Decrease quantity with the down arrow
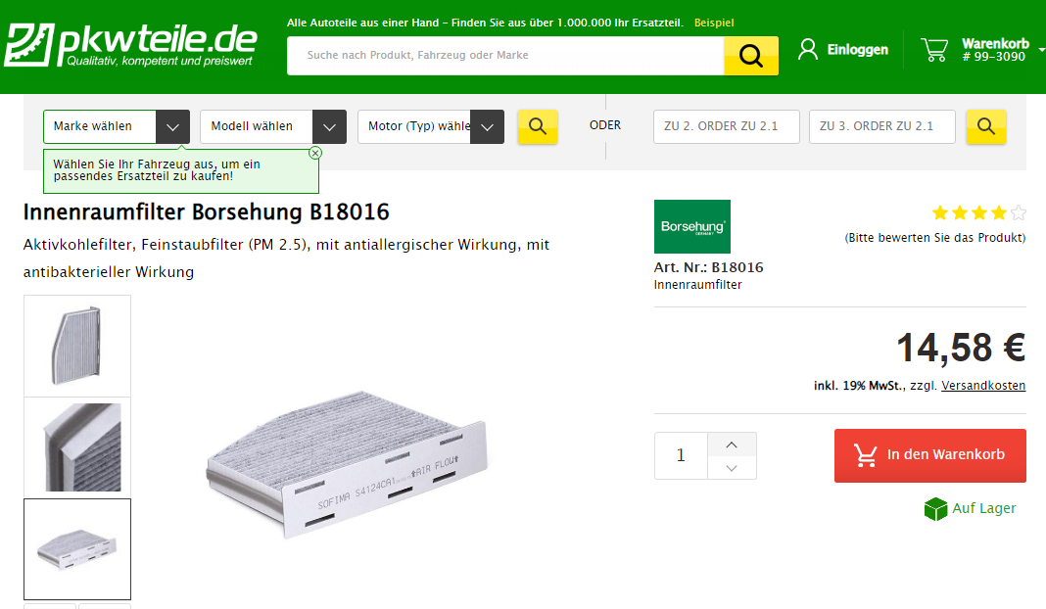Image resolution: width=1046 pixels, height=609 pixels. pyautogui.click(x=732, y=468)
